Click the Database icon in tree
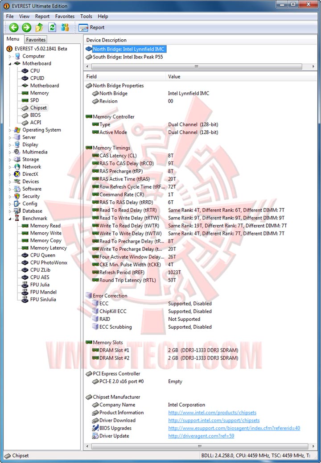Screen dimensions: 321x463 click(17, 211)
